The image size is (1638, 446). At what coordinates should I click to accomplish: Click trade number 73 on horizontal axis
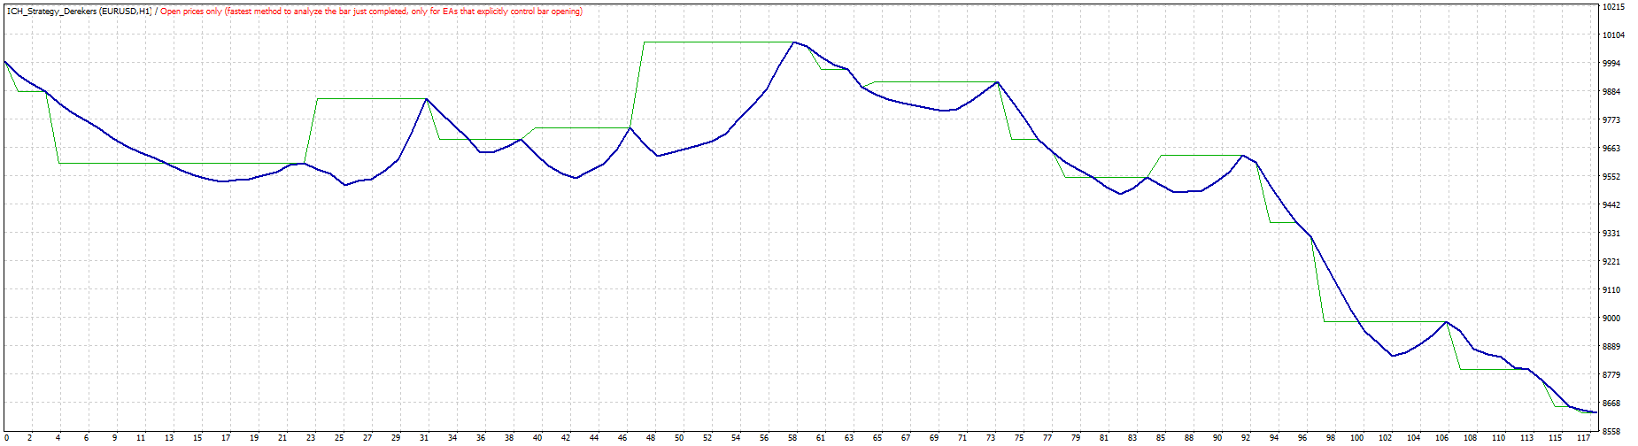pos(991,438)
